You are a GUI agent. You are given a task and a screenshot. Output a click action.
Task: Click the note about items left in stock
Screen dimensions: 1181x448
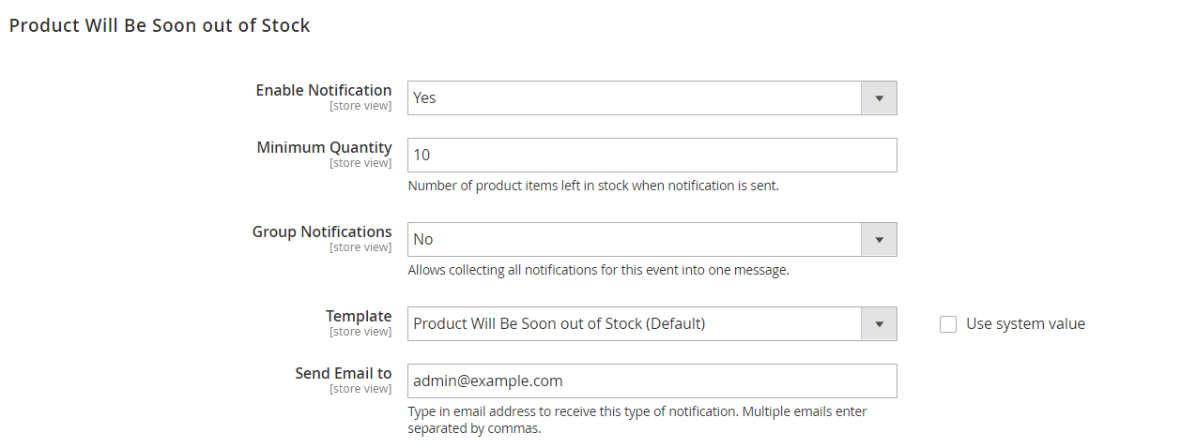593,186
